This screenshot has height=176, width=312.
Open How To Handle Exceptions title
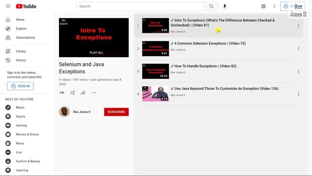[204, 66]
